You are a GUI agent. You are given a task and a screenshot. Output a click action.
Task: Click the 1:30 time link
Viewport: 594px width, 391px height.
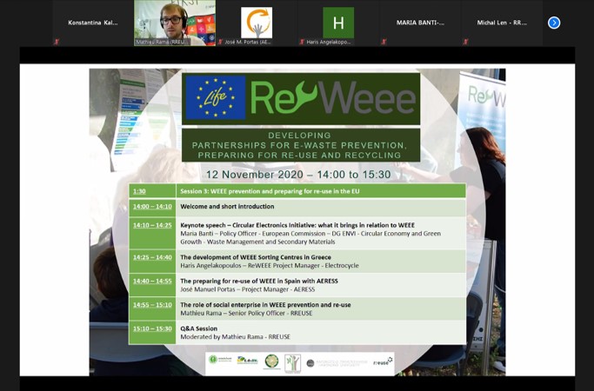tap(139, 191)
